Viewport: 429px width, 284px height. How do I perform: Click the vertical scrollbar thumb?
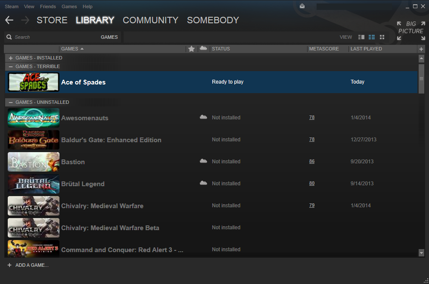tap(421, 78)
